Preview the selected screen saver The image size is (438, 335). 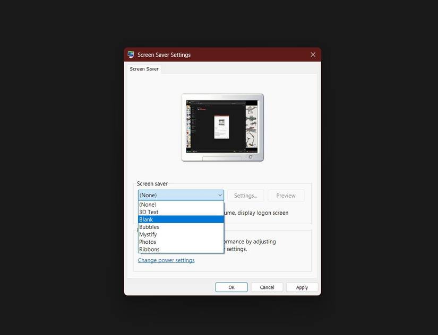coord(286,195)
